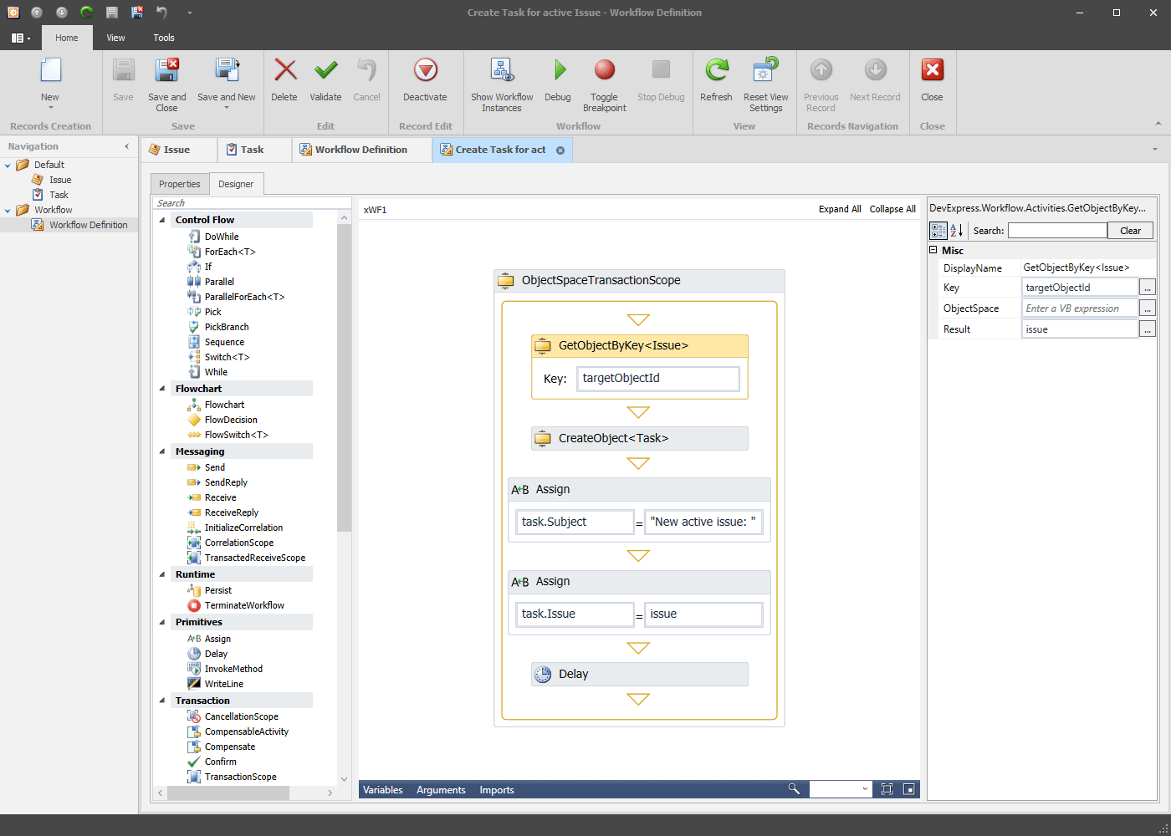Click the Collapse All link
Screen dimensions: 1171x836
(x=892, y=209)
